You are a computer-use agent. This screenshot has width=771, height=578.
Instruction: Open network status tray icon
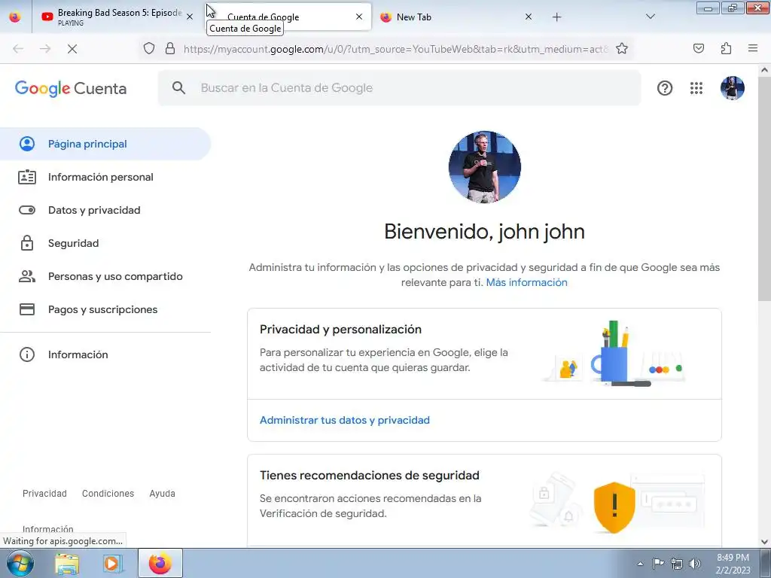(677, 564)
